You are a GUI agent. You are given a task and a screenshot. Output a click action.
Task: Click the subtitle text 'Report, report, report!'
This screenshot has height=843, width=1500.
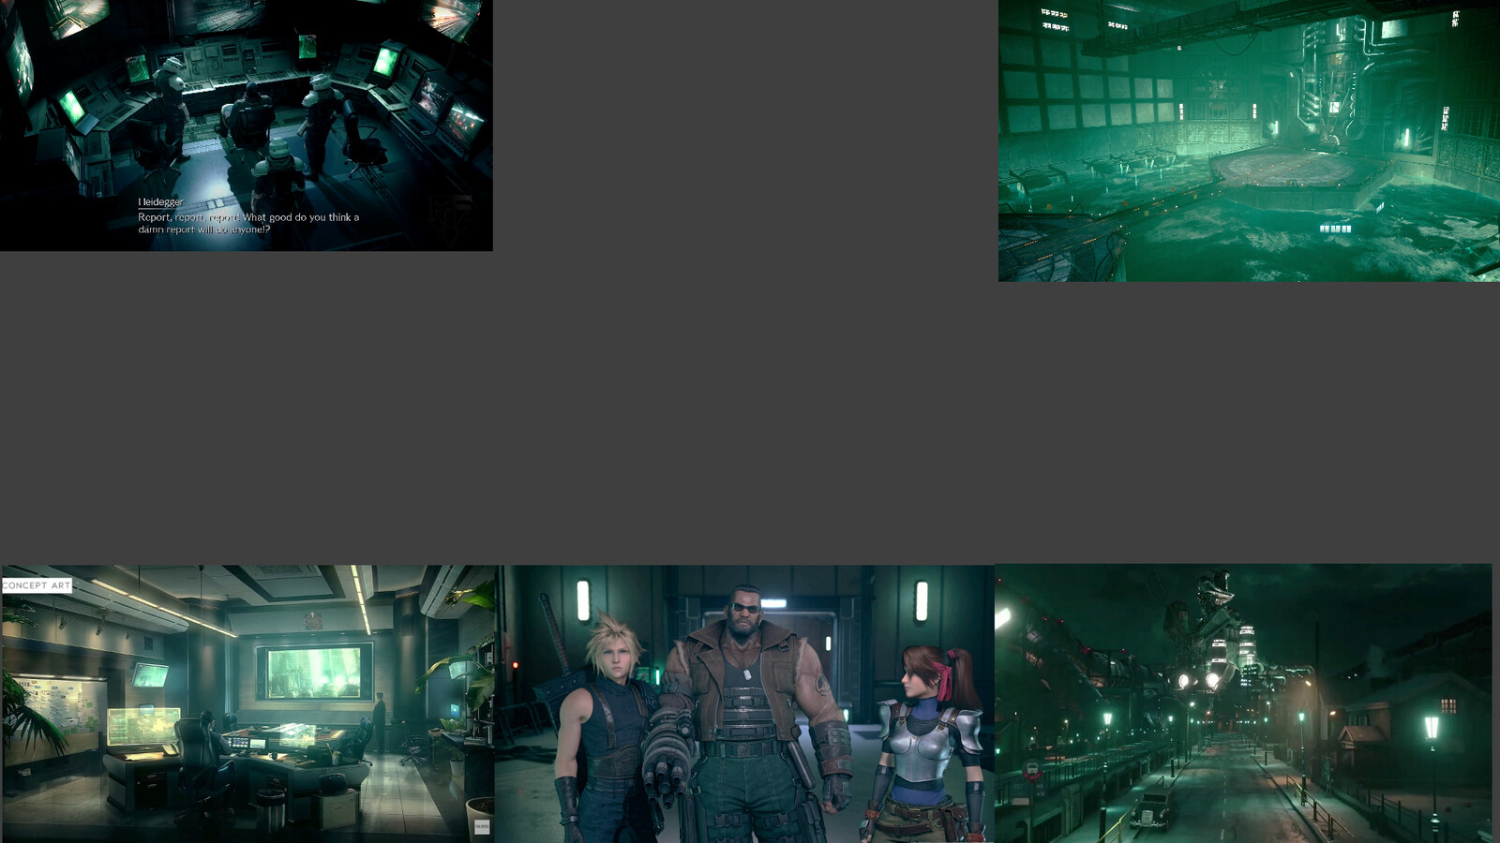[188, 217]
